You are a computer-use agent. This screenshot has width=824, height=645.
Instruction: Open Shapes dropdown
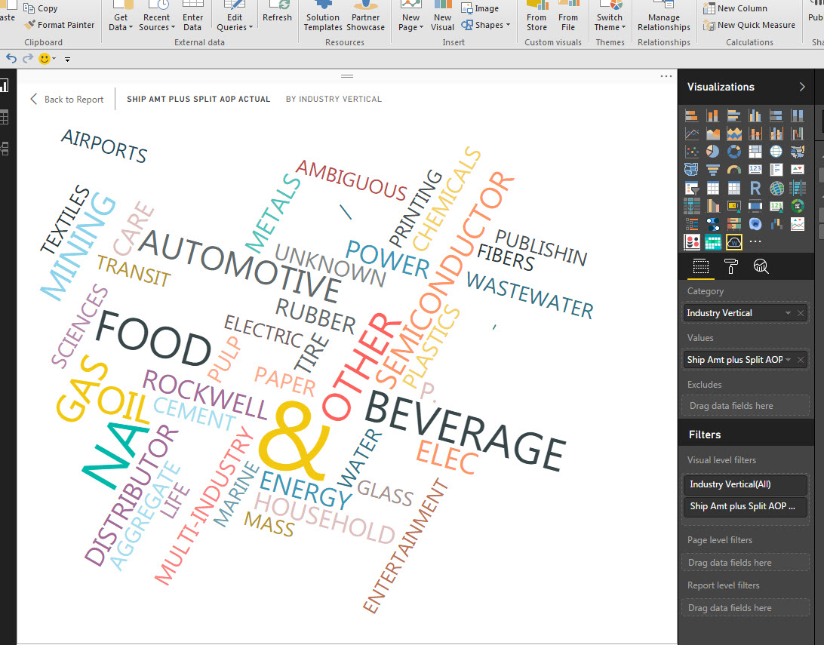[x=486, y=25]
